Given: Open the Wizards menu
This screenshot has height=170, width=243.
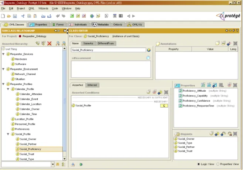Looking at the screenshot, I should click(x=43, y=8).
